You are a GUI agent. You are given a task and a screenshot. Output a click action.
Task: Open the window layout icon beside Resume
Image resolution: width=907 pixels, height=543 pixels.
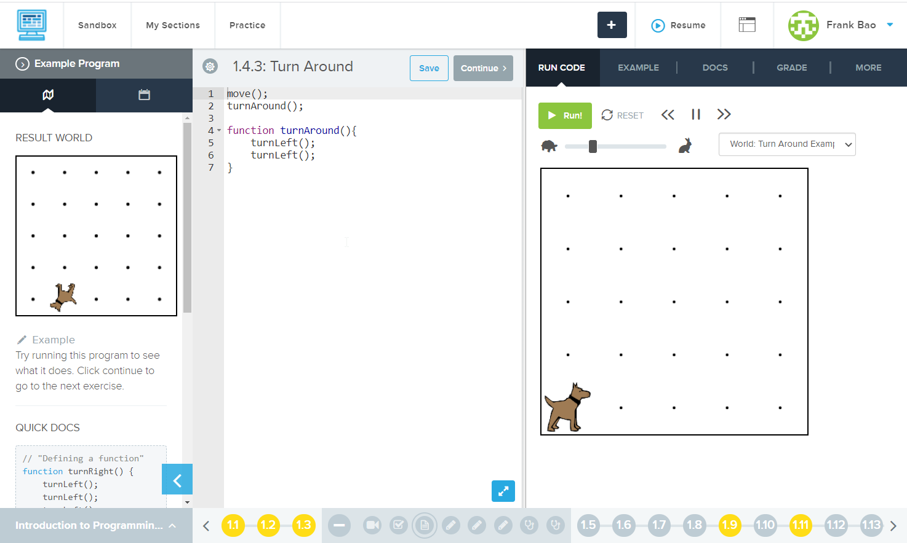[747, 25]
